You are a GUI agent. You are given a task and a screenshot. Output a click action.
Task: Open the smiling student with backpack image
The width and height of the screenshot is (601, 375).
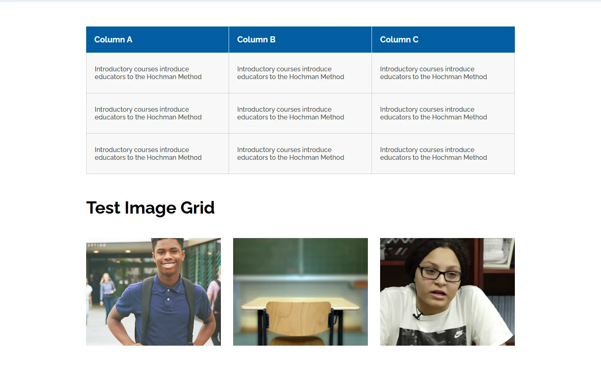coord(154,292)
